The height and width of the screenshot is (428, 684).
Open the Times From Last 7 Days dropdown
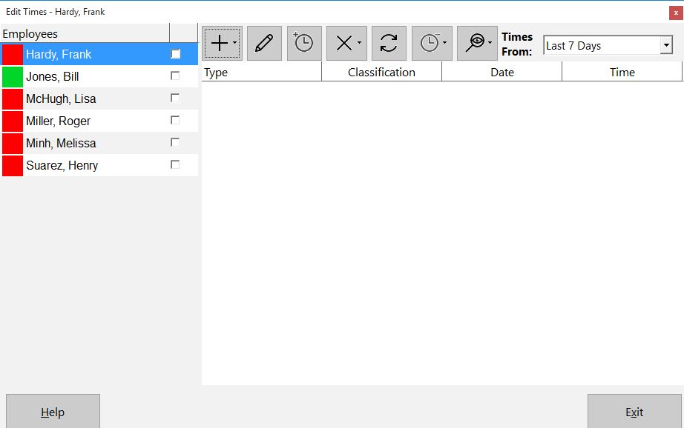[x=666, y=45]
